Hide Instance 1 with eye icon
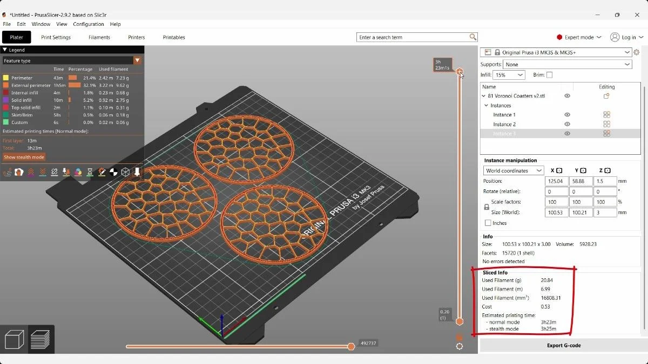 pos(567,115)
